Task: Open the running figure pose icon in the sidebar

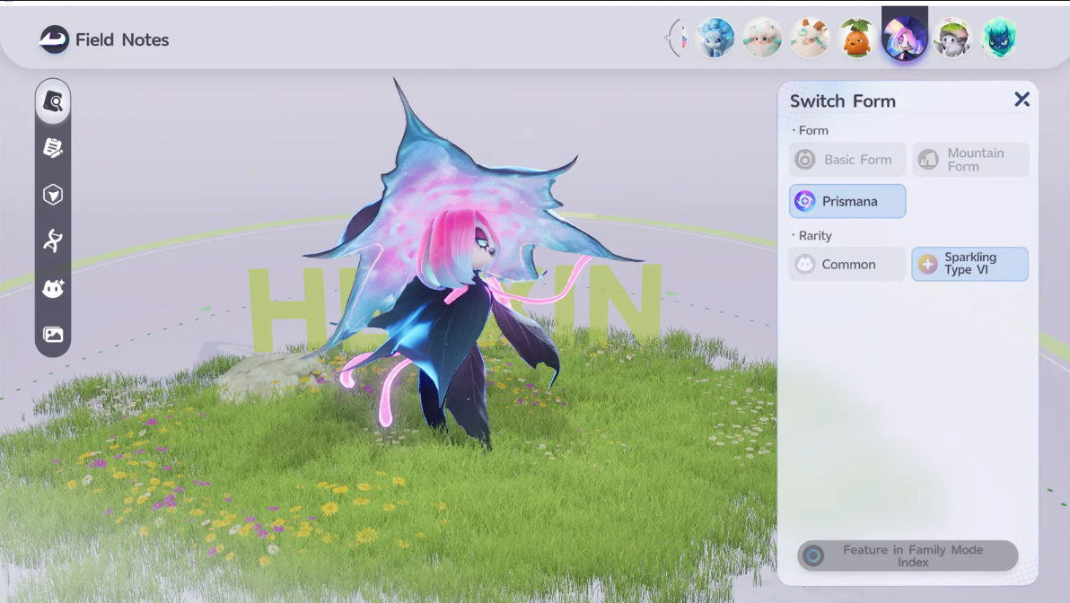Action: [x=53, y=240]
